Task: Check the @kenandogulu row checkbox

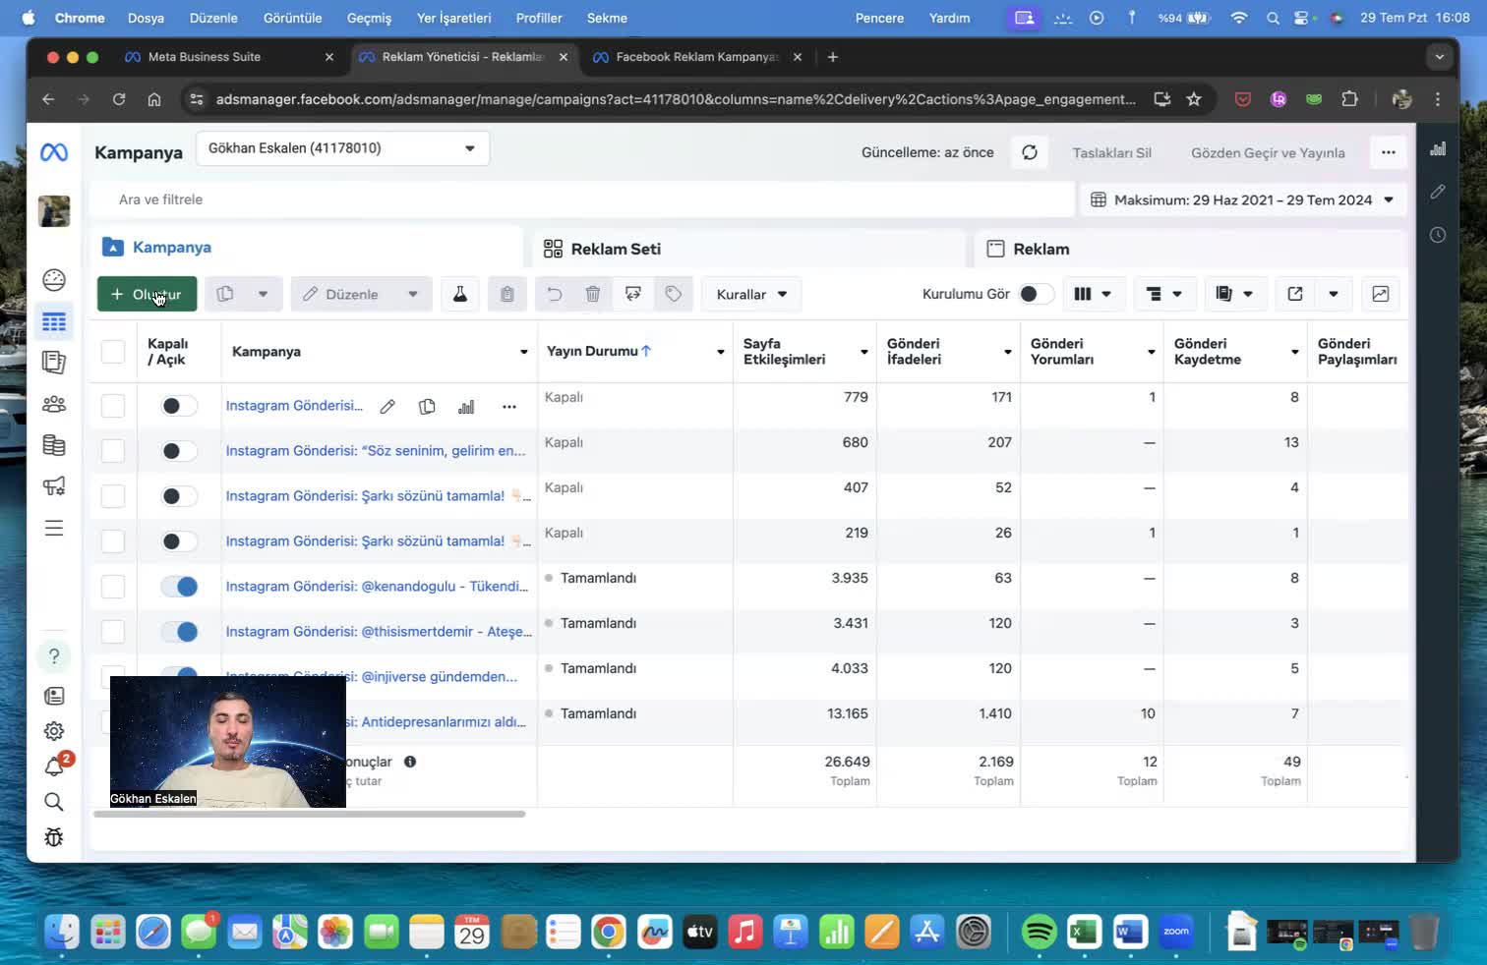Action: click(113, 587)
